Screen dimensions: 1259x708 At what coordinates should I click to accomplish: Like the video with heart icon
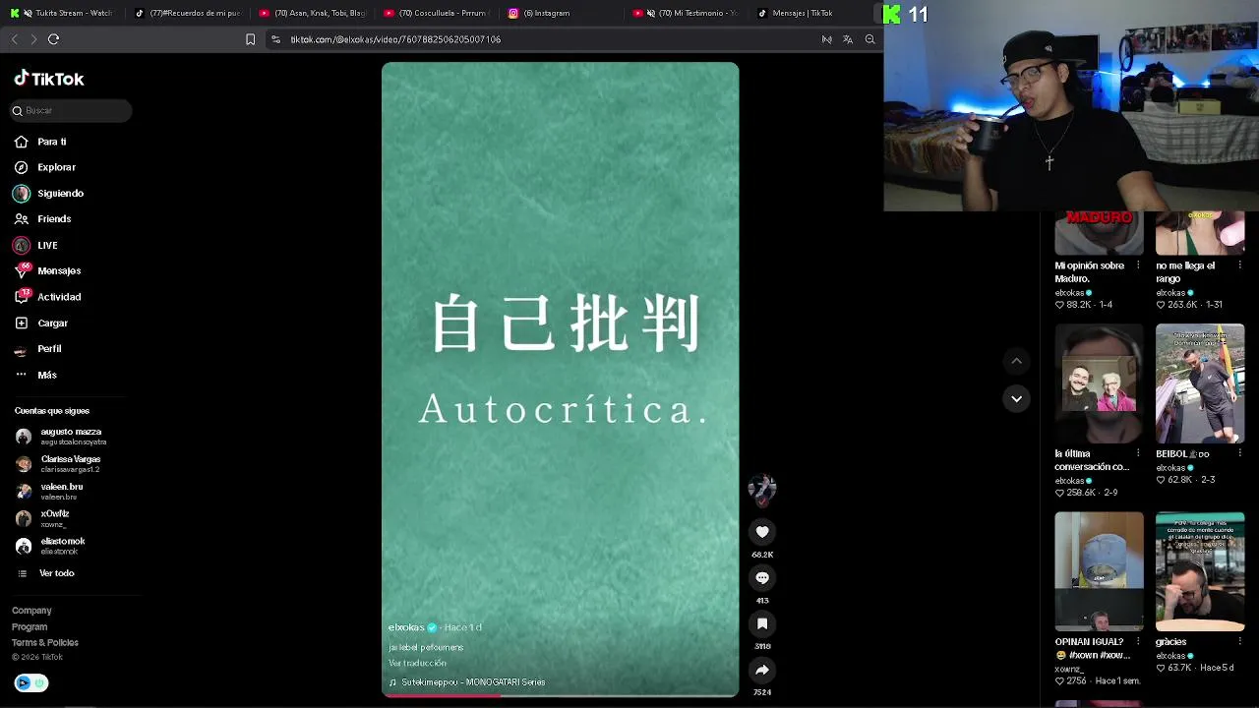pos(762,532)
